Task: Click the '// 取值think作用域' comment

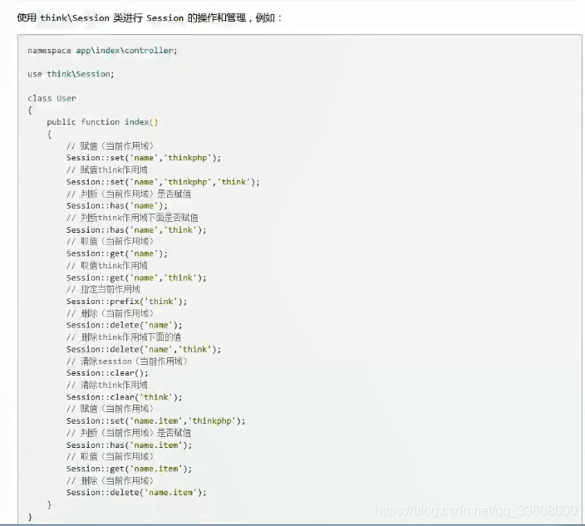Action: (x=106, y=265)
